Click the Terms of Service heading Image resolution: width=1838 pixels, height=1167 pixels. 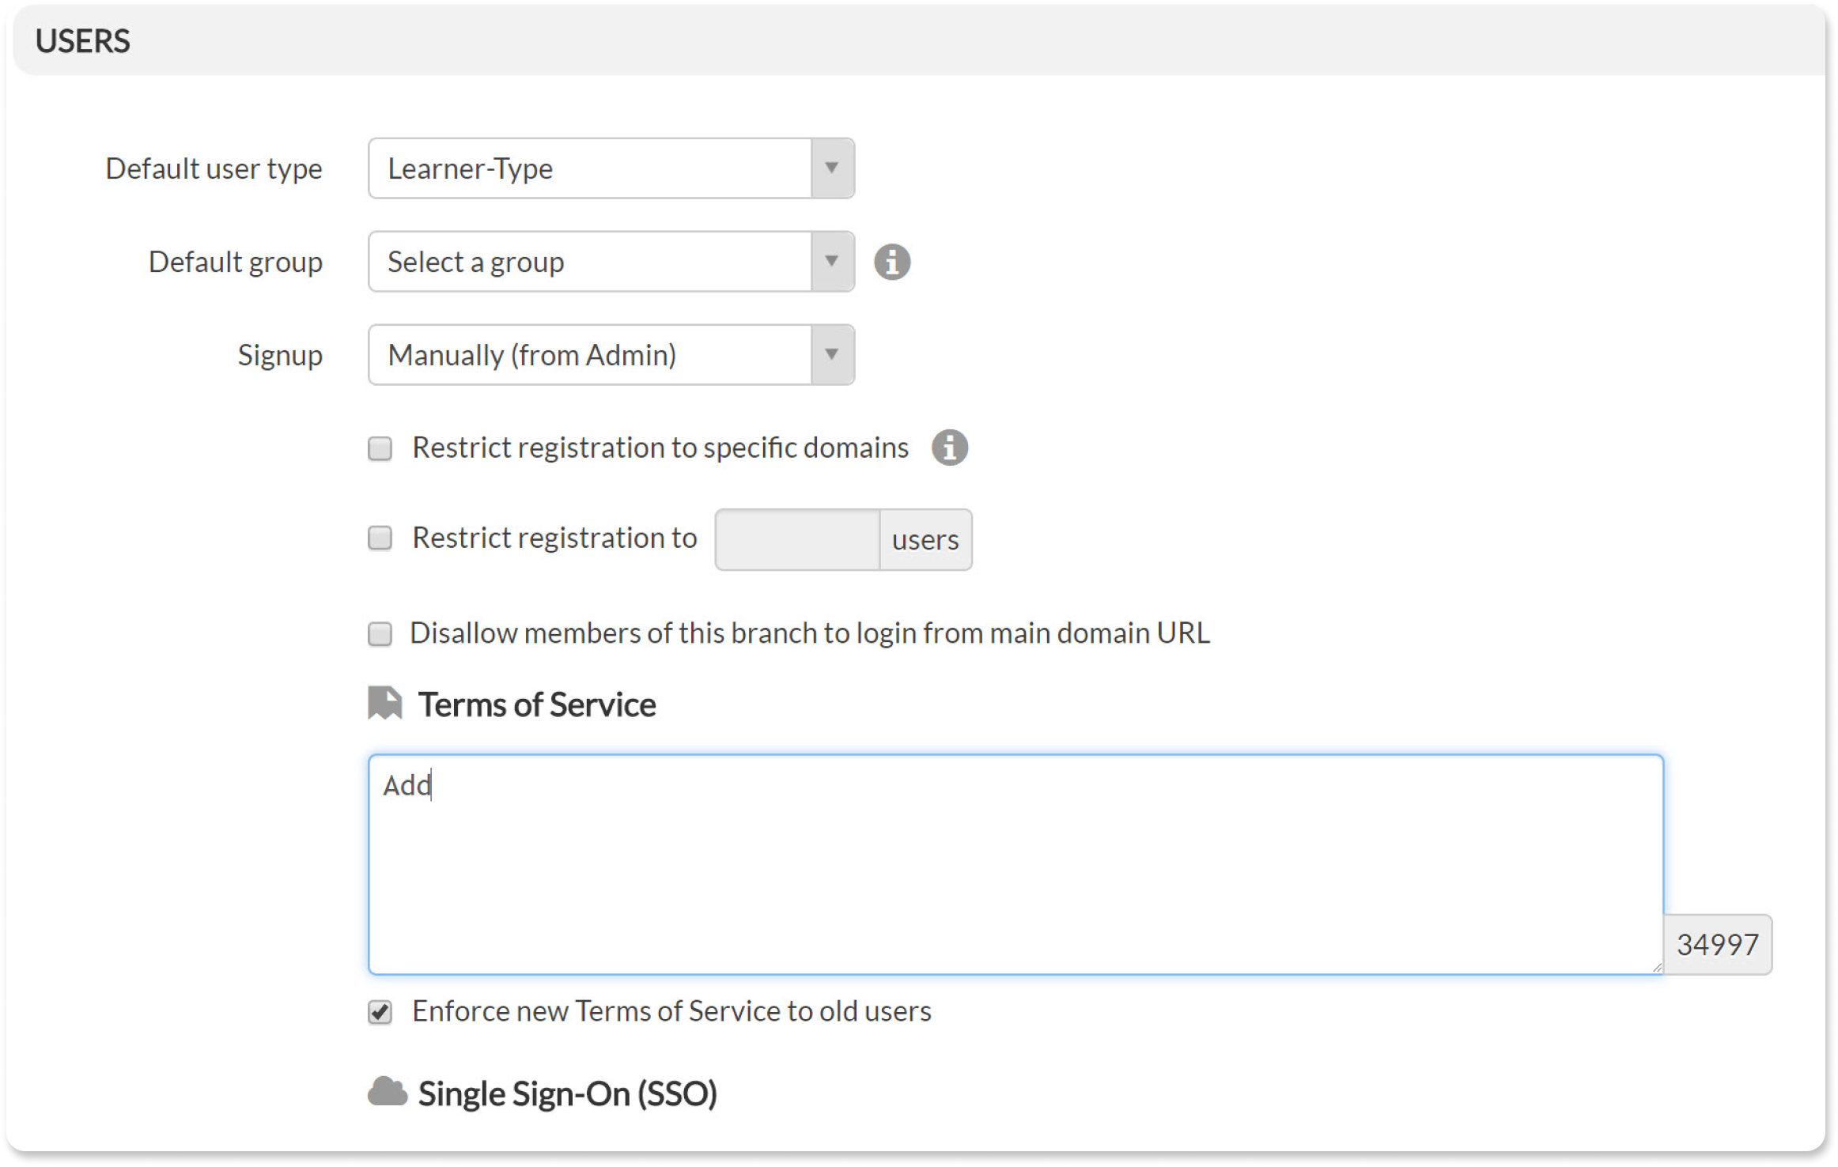[537, 704]
